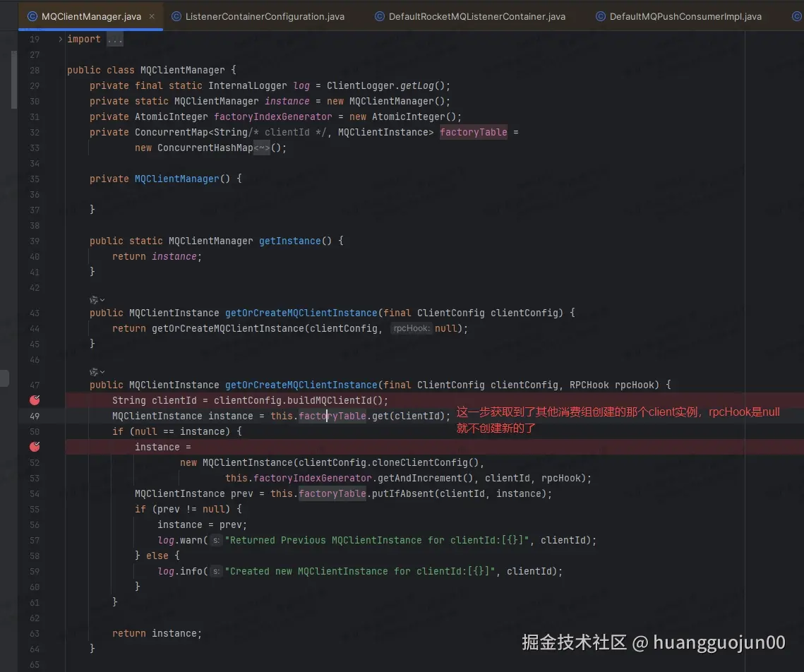Click class name MQClientManager on line 28

coord(183,70)
